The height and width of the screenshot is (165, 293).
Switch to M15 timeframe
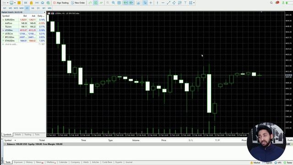tap(16, 8)
